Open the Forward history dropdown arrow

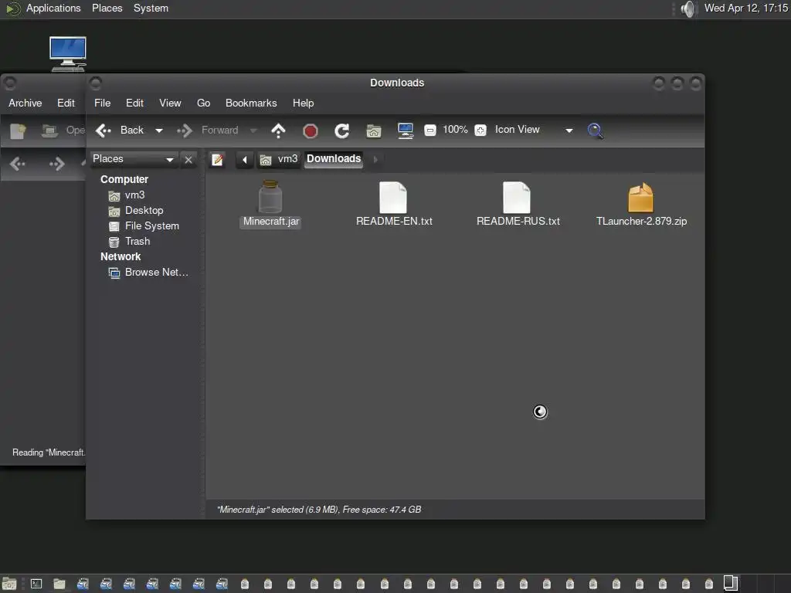(x=253, y=130)
